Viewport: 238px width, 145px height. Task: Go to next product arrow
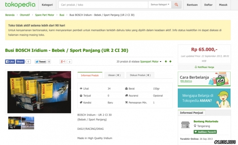pos(170,62)
